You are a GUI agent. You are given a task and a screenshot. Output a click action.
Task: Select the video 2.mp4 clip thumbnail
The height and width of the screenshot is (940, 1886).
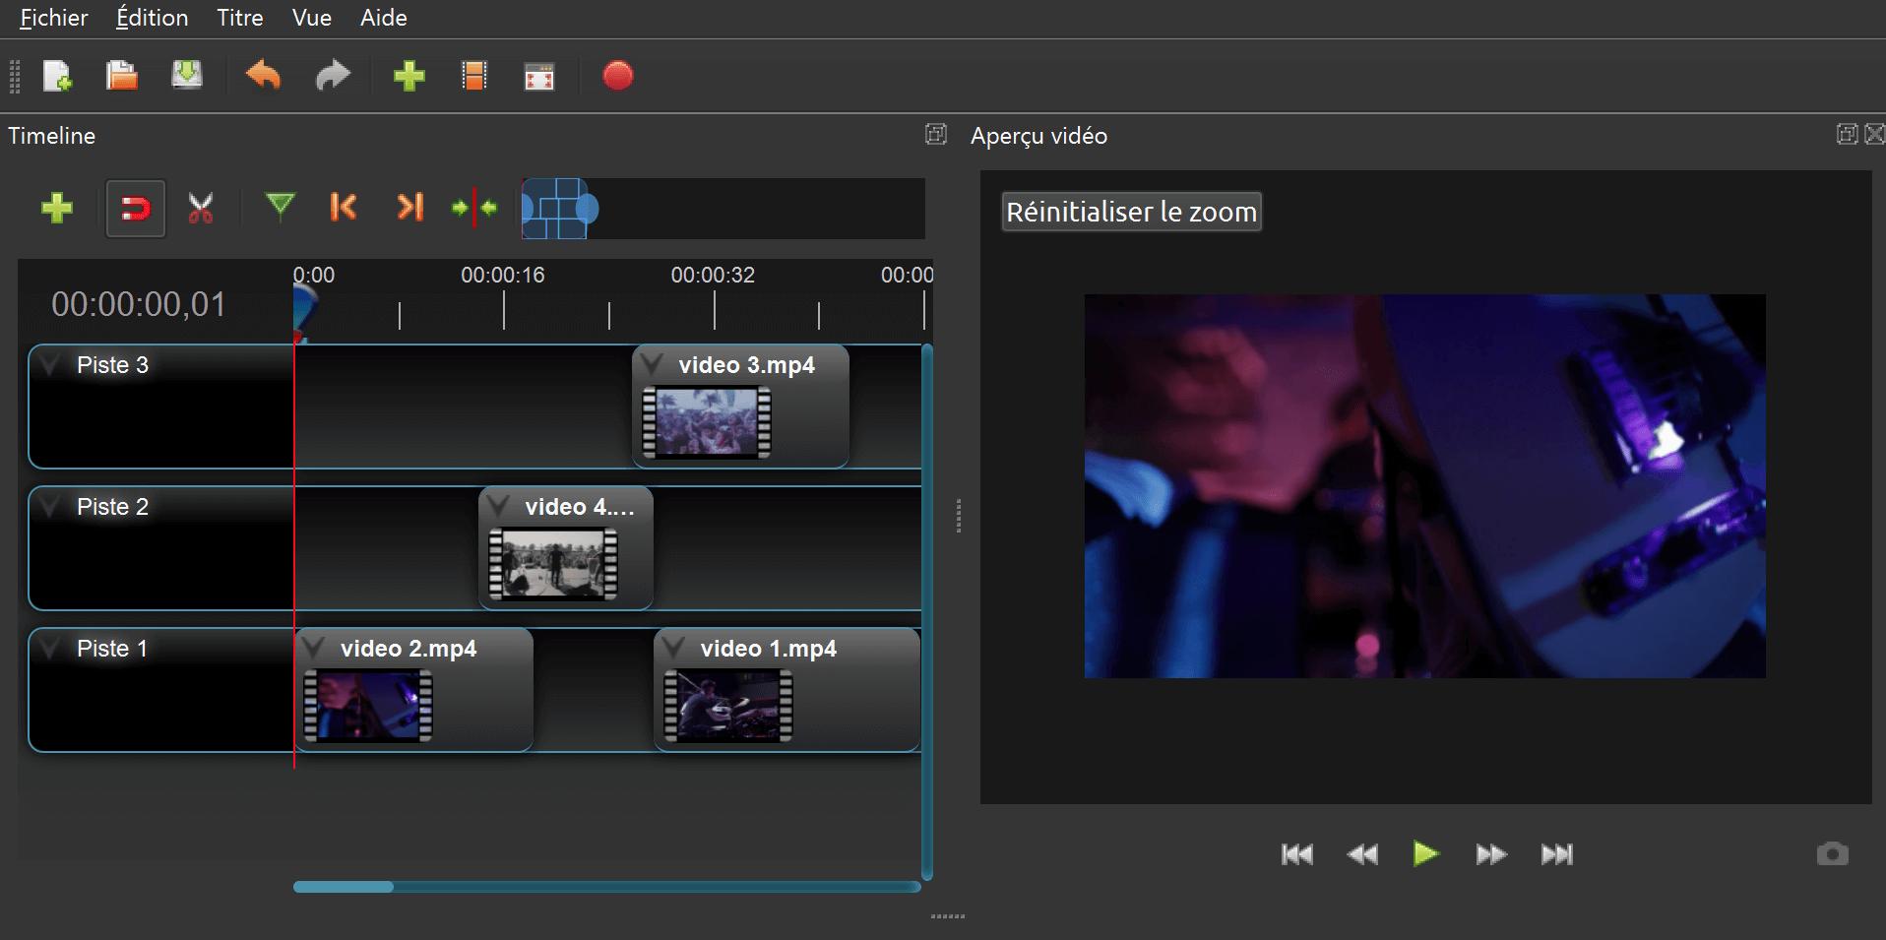[368, 706]
